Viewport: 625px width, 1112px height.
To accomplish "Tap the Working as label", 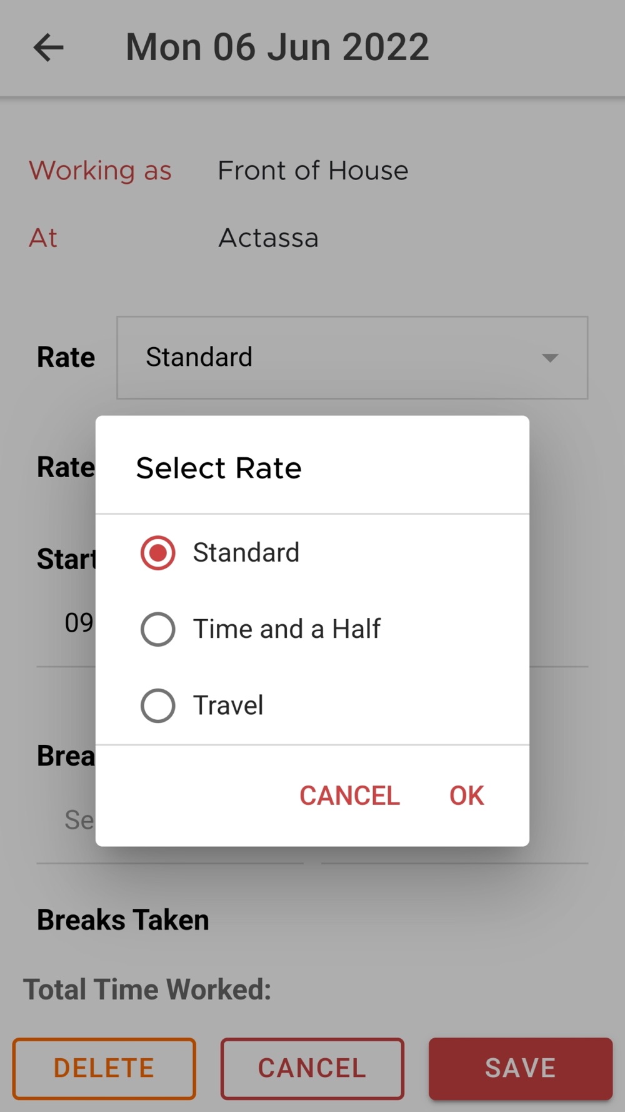I will click(100, 171).
